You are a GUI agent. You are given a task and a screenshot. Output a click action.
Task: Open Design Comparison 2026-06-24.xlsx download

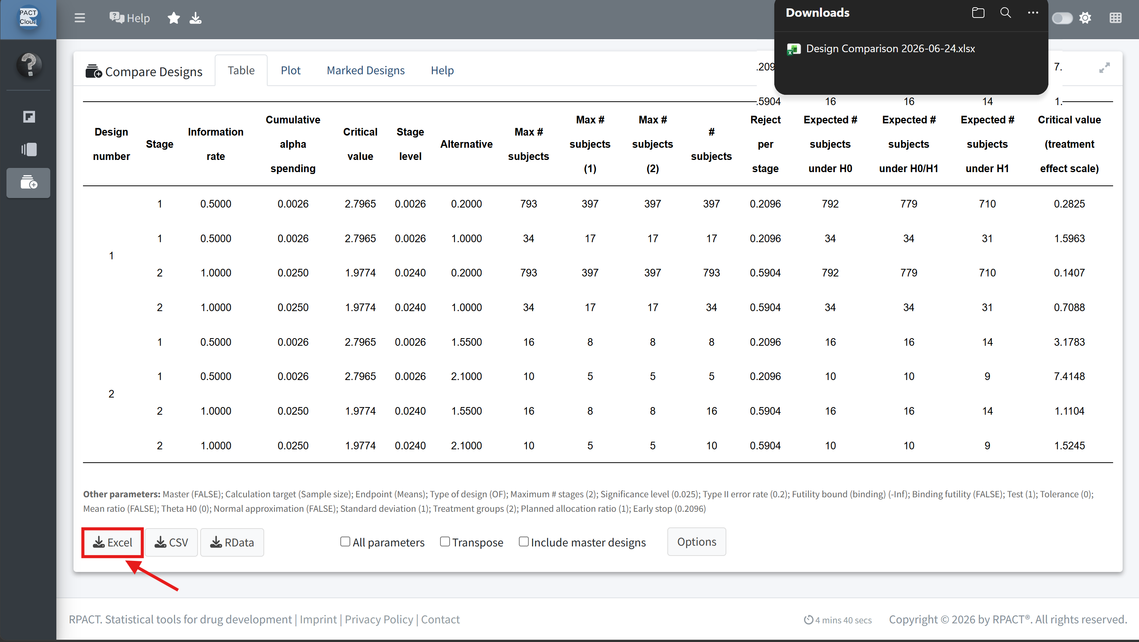[890, 49]
